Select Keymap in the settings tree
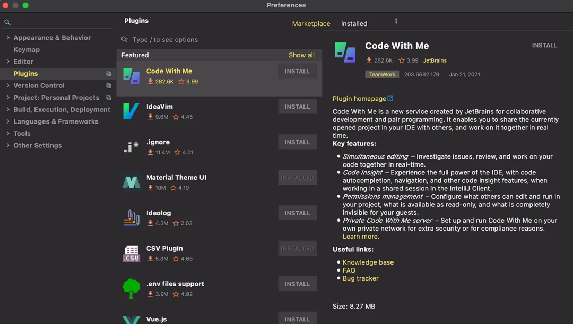Viewport: 573px width, 324px height. point(27,50)
